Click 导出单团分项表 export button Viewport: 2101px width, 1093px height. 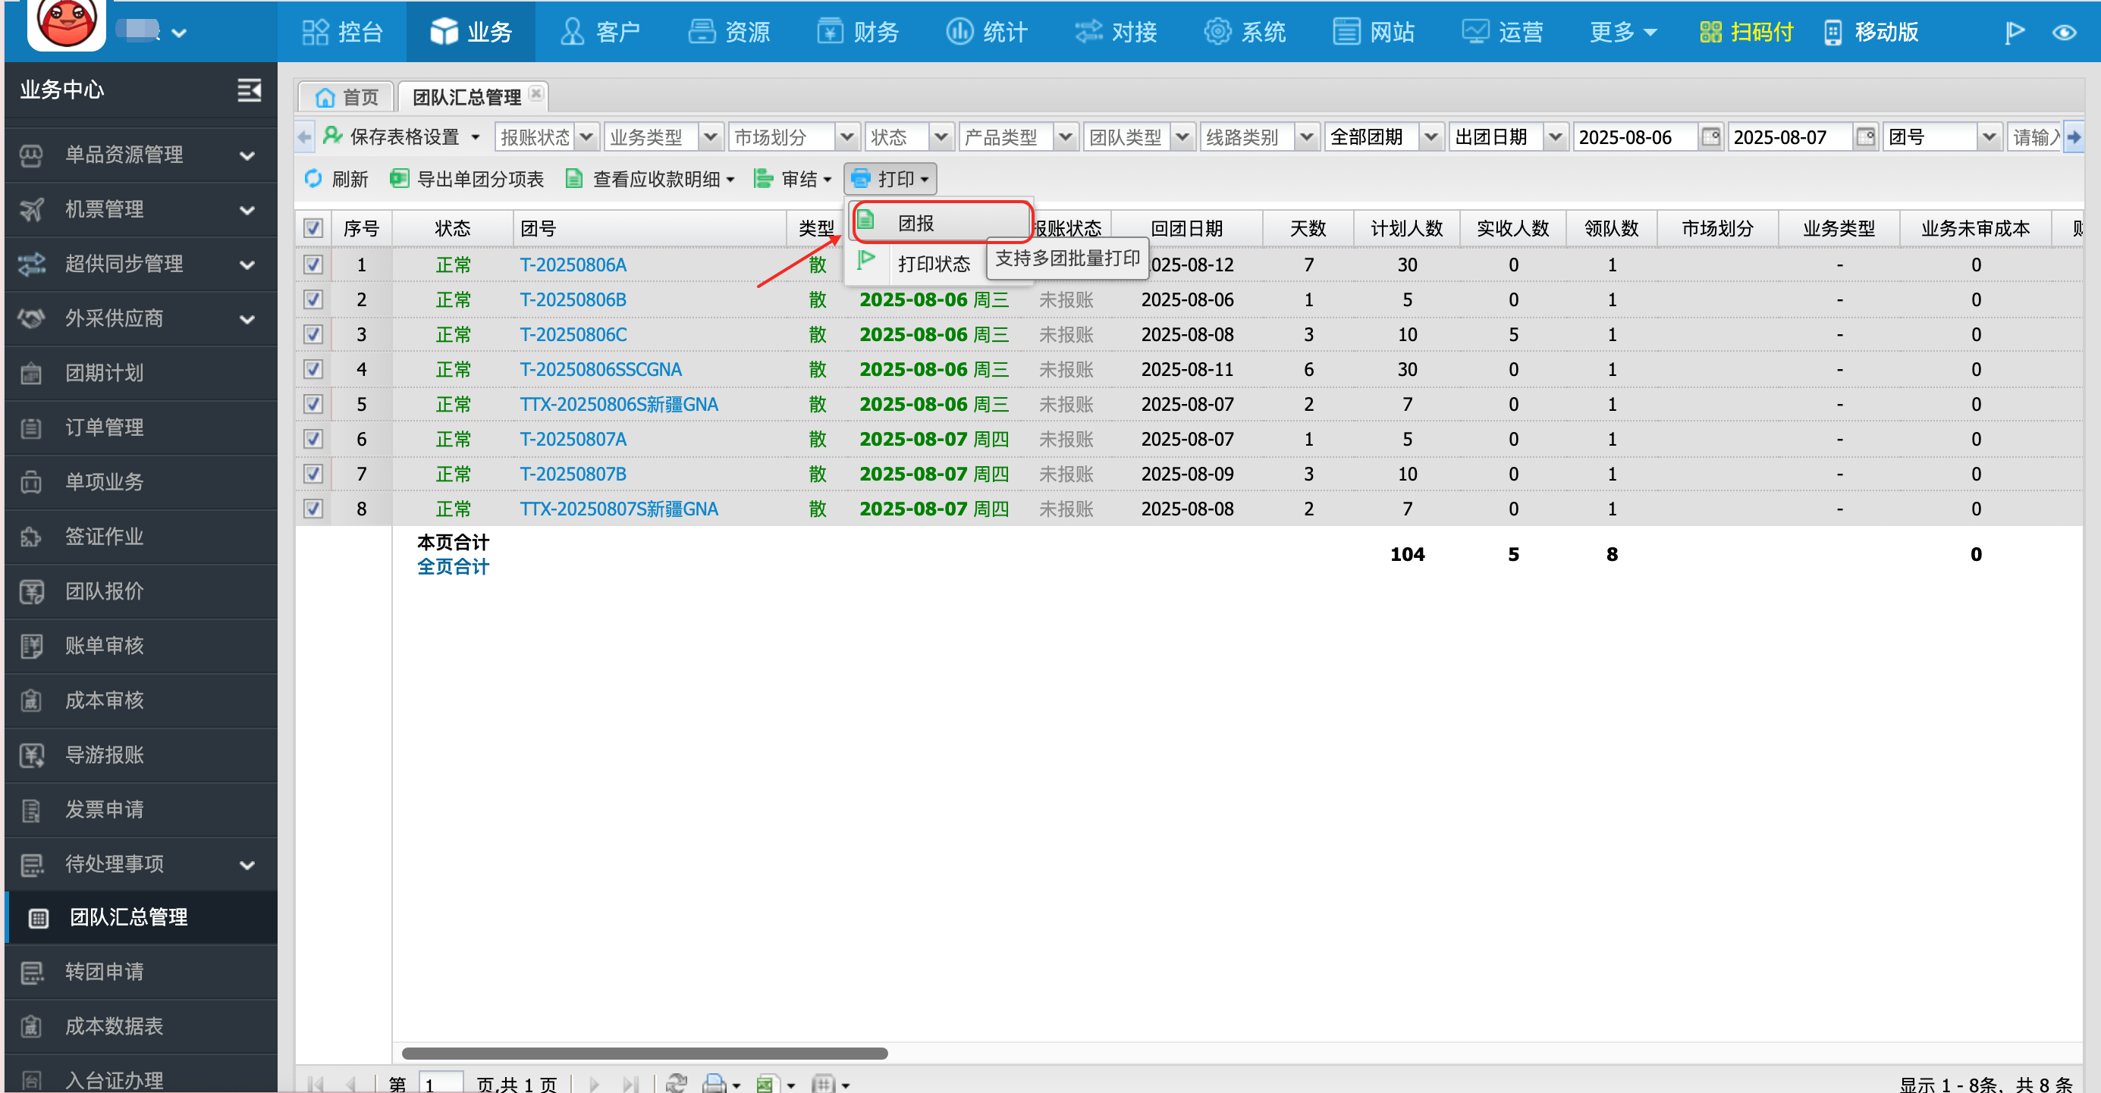click(467, 178)
